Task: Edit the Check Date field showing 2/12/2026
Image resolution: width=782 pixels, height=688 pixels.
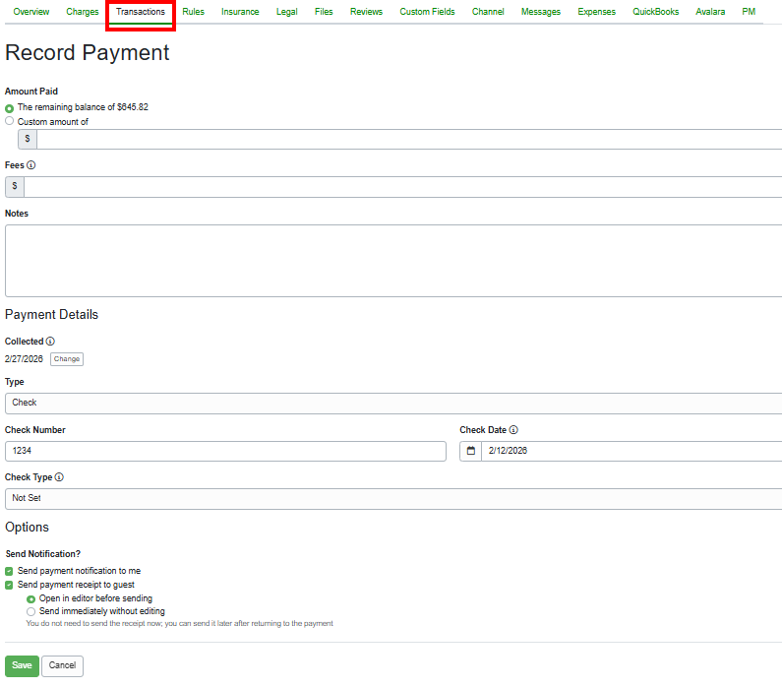Action: 632,451
